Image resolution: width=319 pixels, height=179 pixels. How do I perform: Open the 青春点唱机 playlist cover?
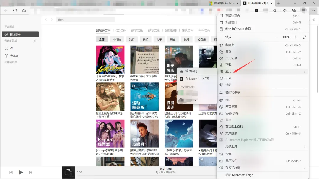[144, 134]
